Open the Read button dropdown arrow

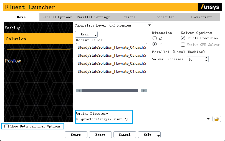pyautogui.click(x=95, y=35)
